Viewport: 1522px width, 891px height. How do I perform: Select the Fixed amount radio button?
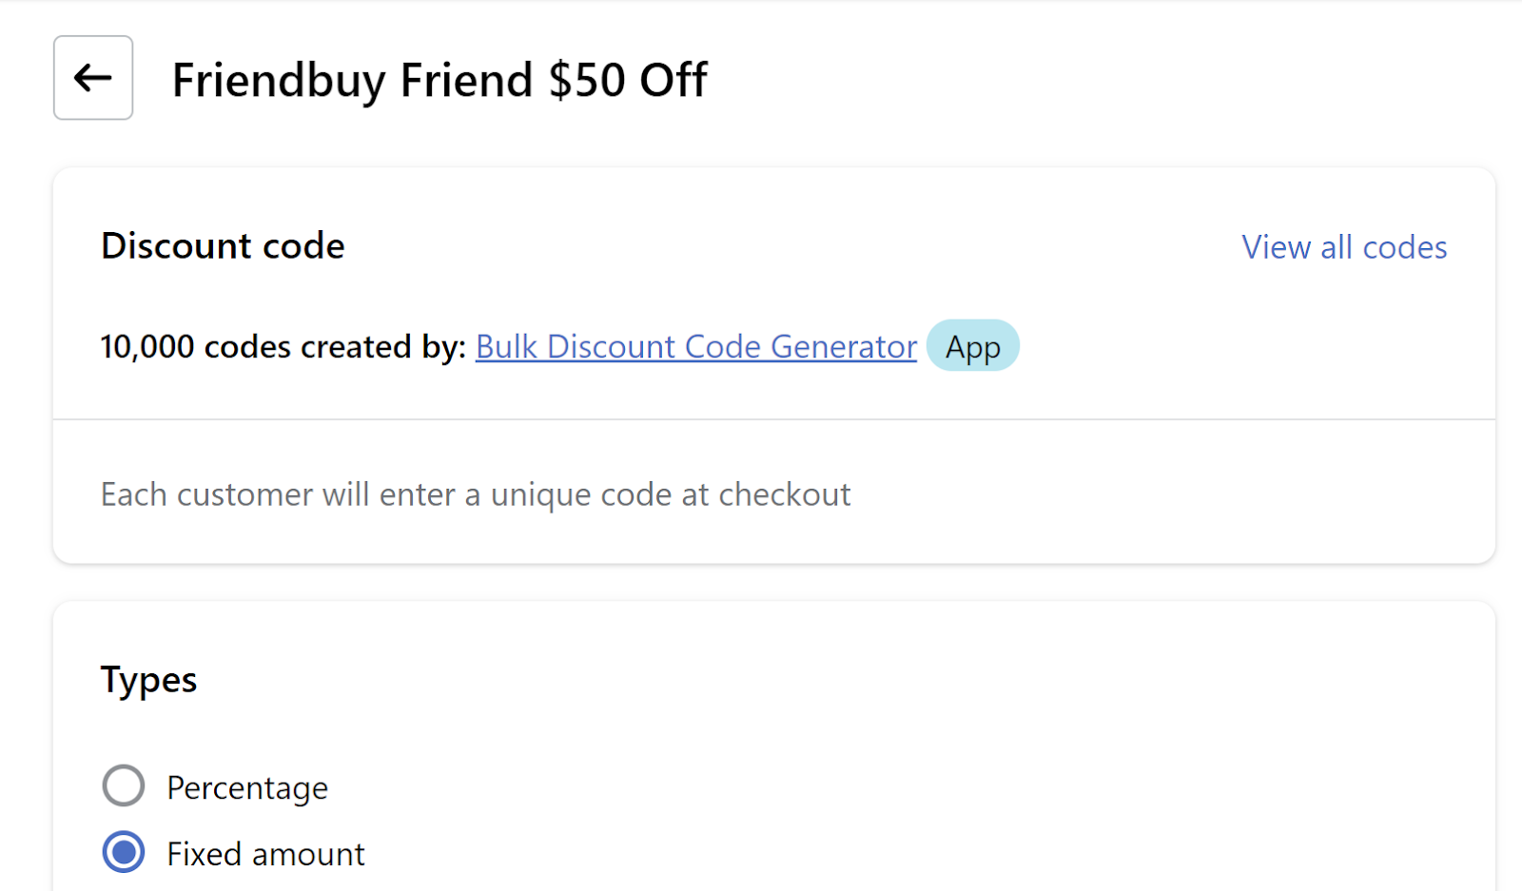coord(124,852)
